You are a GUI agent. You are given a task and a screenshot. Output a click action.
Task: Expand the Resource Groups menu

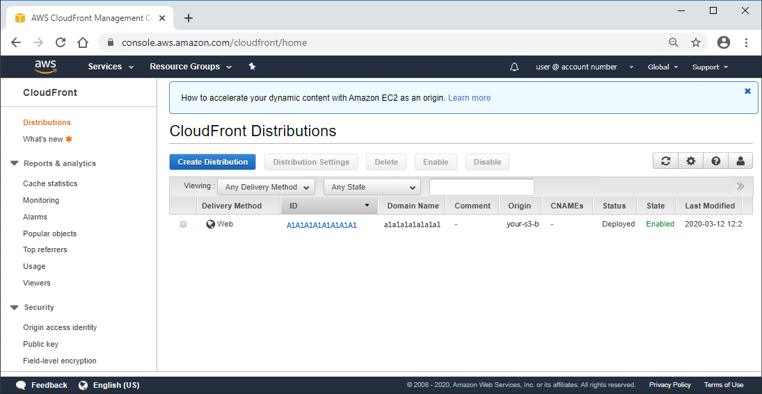point(191,67)
